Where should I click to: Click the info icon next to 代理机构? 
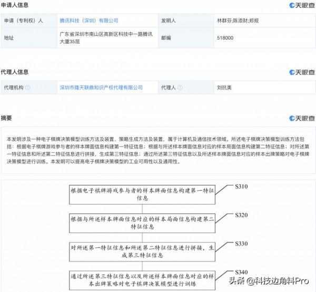click(27, 87)
